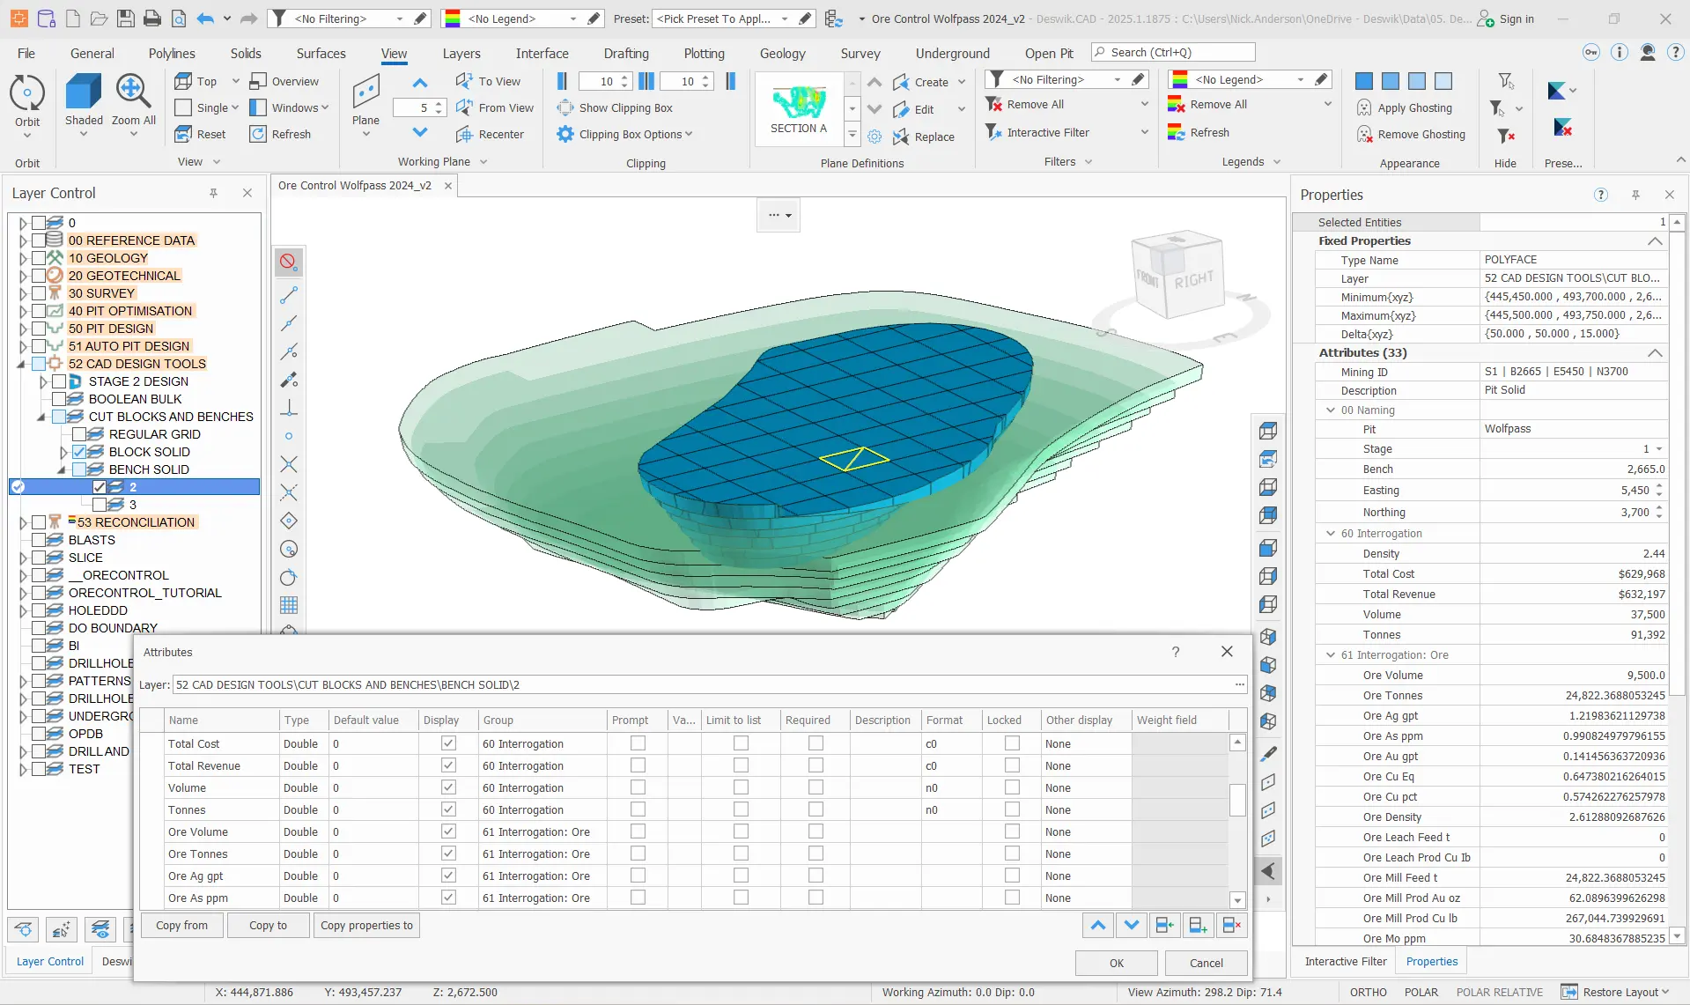Toggle visibility checkbox of BLOCK SOLID layer
This screenshot has height=1005, width=1690.
pyautogui.click(x=79, y=452)
